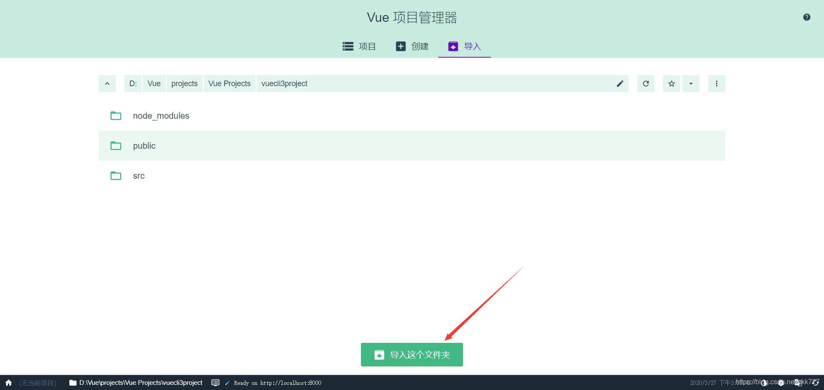Open the public folder
The image size is (824, 390).
412,146
